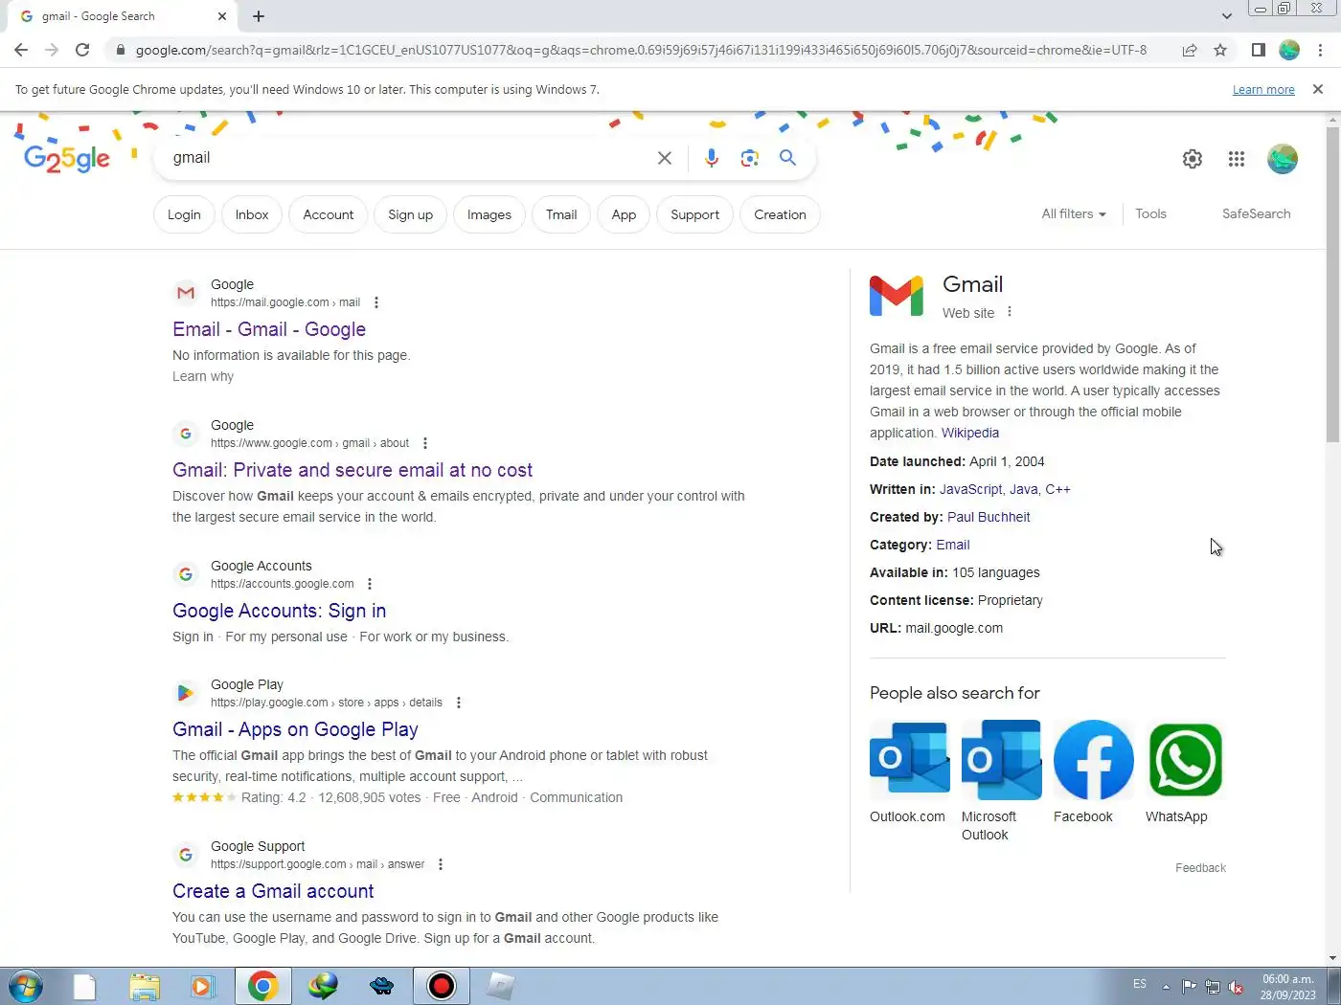Open Gmail: Private and secure email result
The height and width of the screenshot is (1005, 1341).
pyautogui.click(x=352, y=470)
